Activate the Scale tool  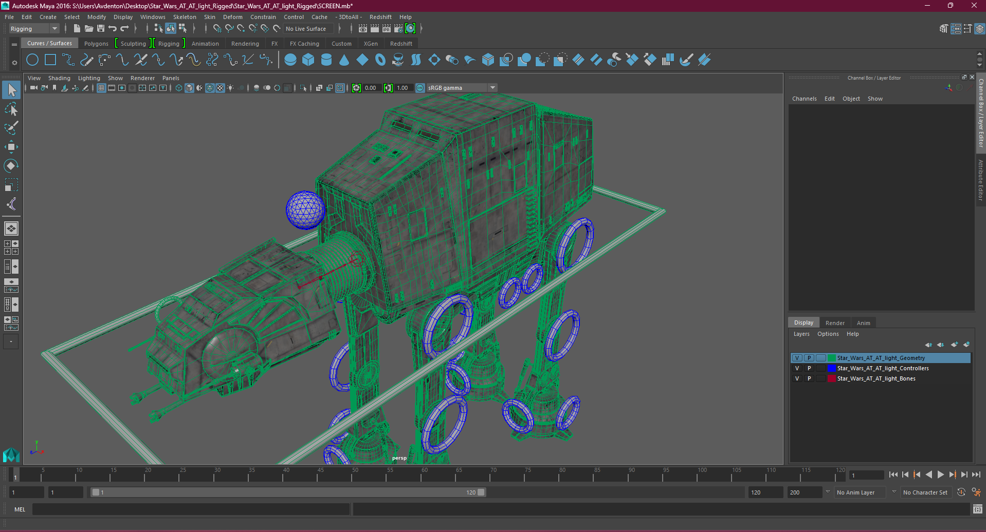tap(11, 185)
